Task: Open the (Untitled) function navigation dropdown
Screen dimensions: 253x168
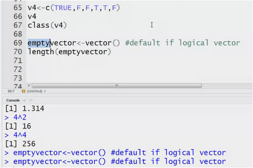Action: pyautogui.click(x=36, y=91)
